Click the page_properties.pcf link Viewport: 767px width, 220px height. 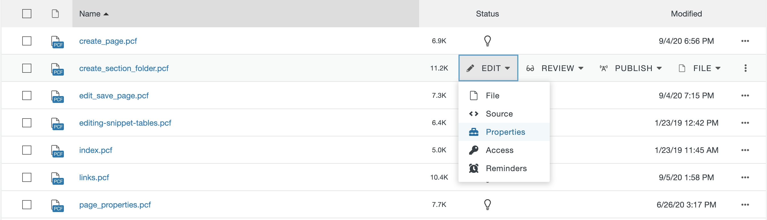point(115,204)
